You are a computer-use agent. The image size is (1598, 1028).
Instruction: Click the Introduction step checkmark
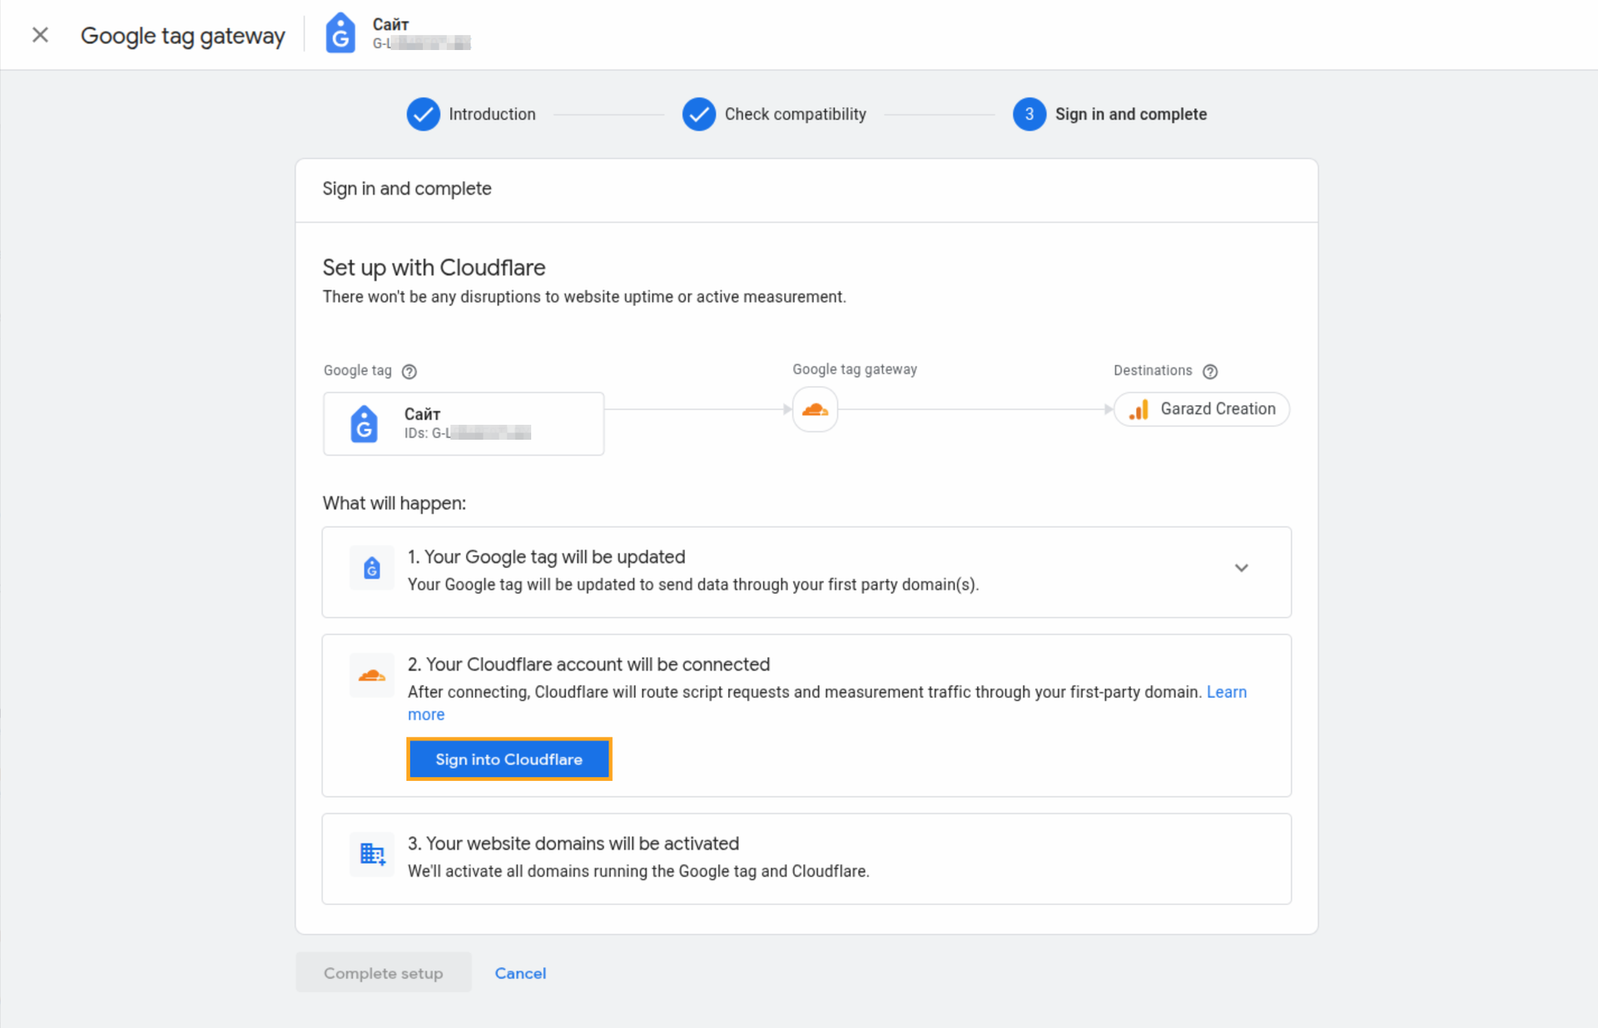423,114
